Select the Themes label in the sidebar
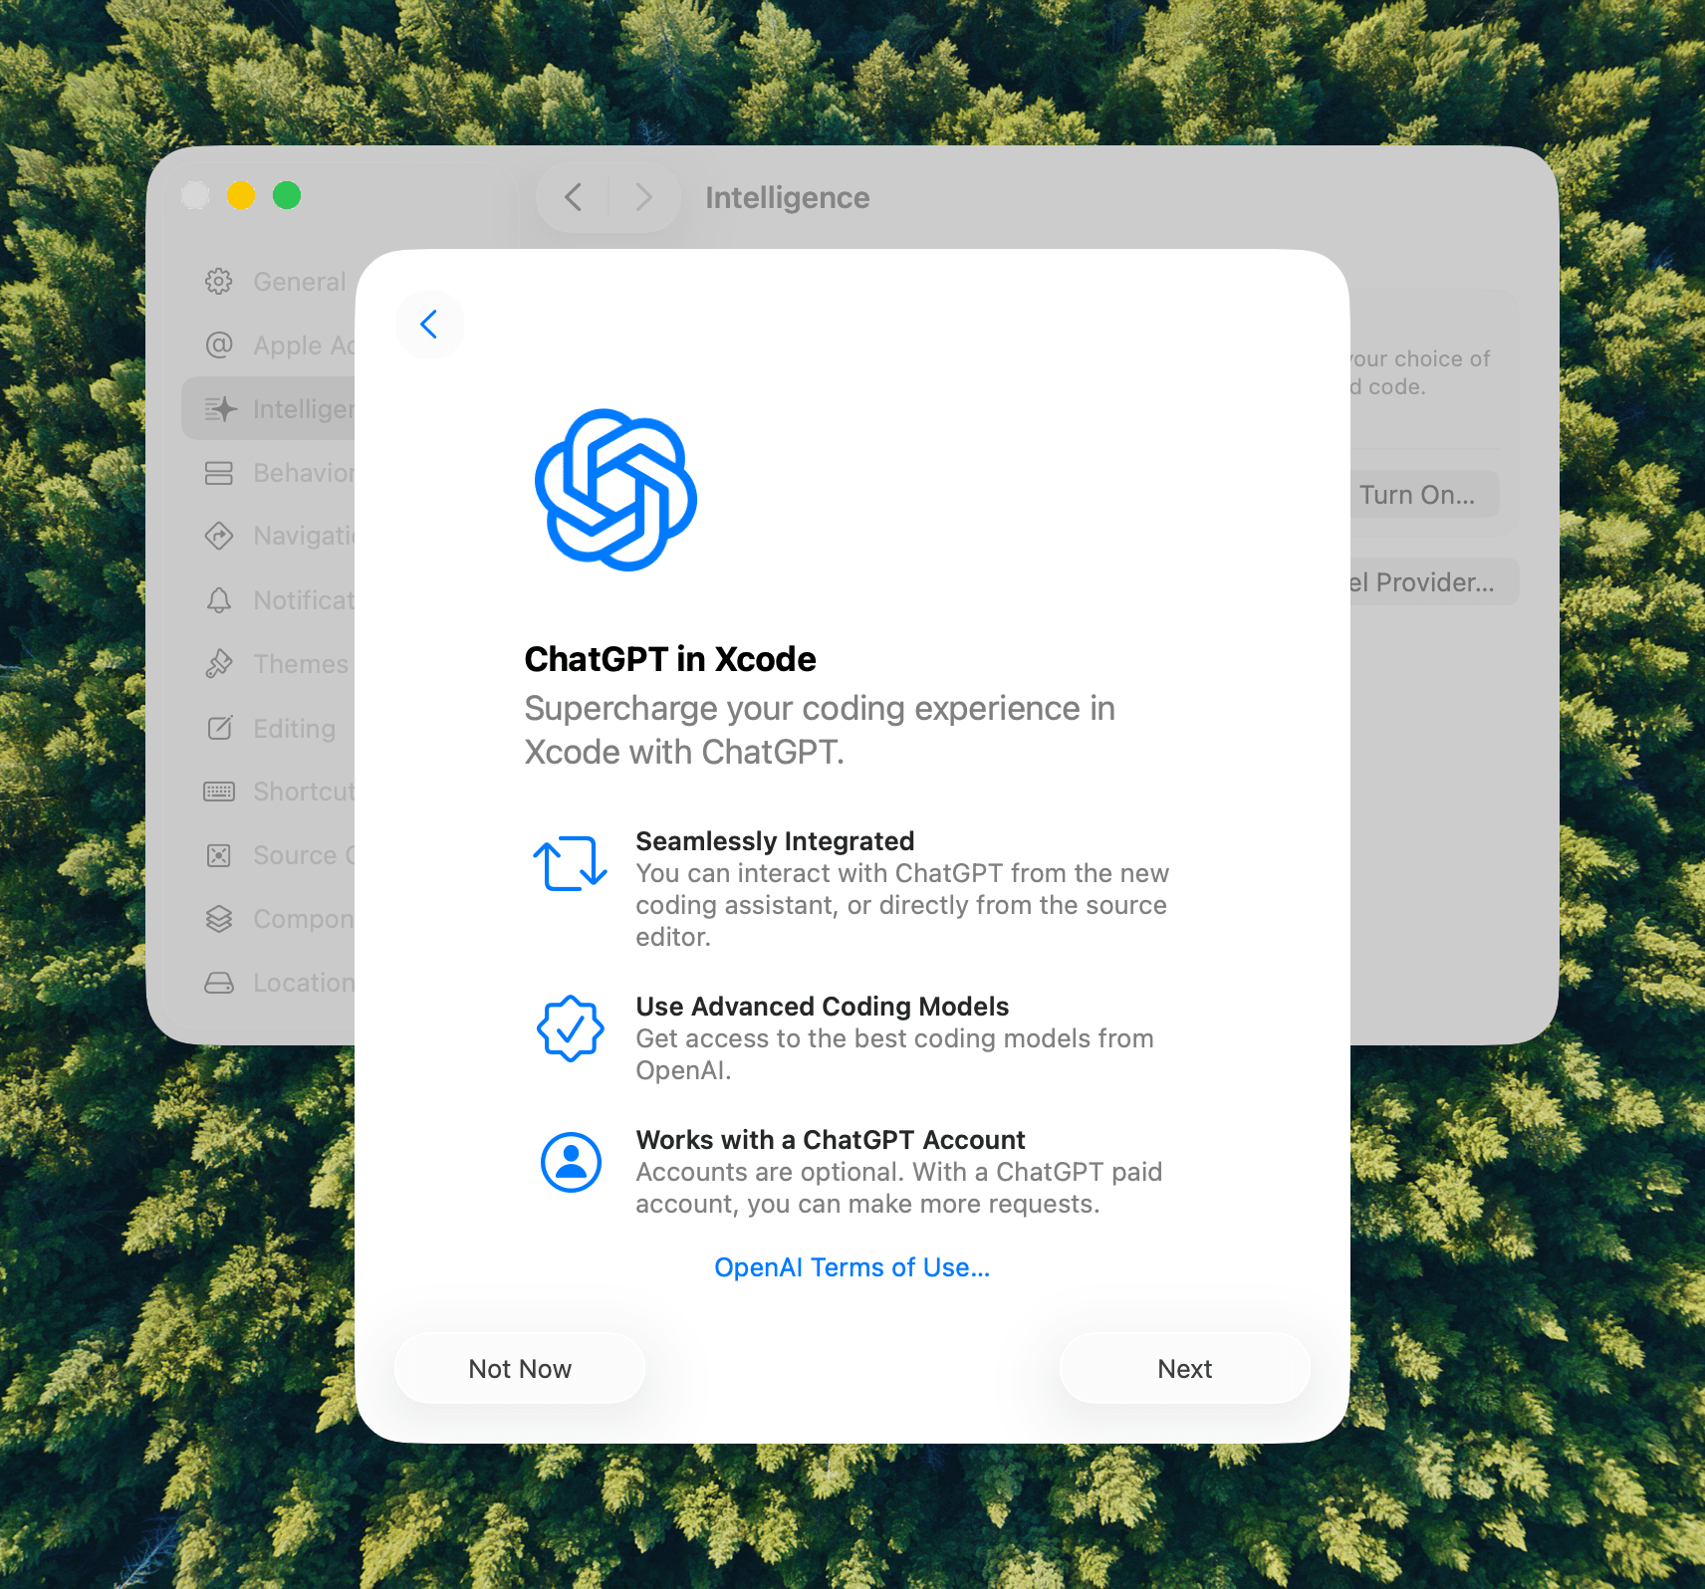This screenshot has width=1705, height=1589. (x=301, y=664)
